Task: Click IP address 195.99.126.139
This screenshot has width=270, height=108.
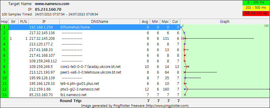Action: [42, 78]
